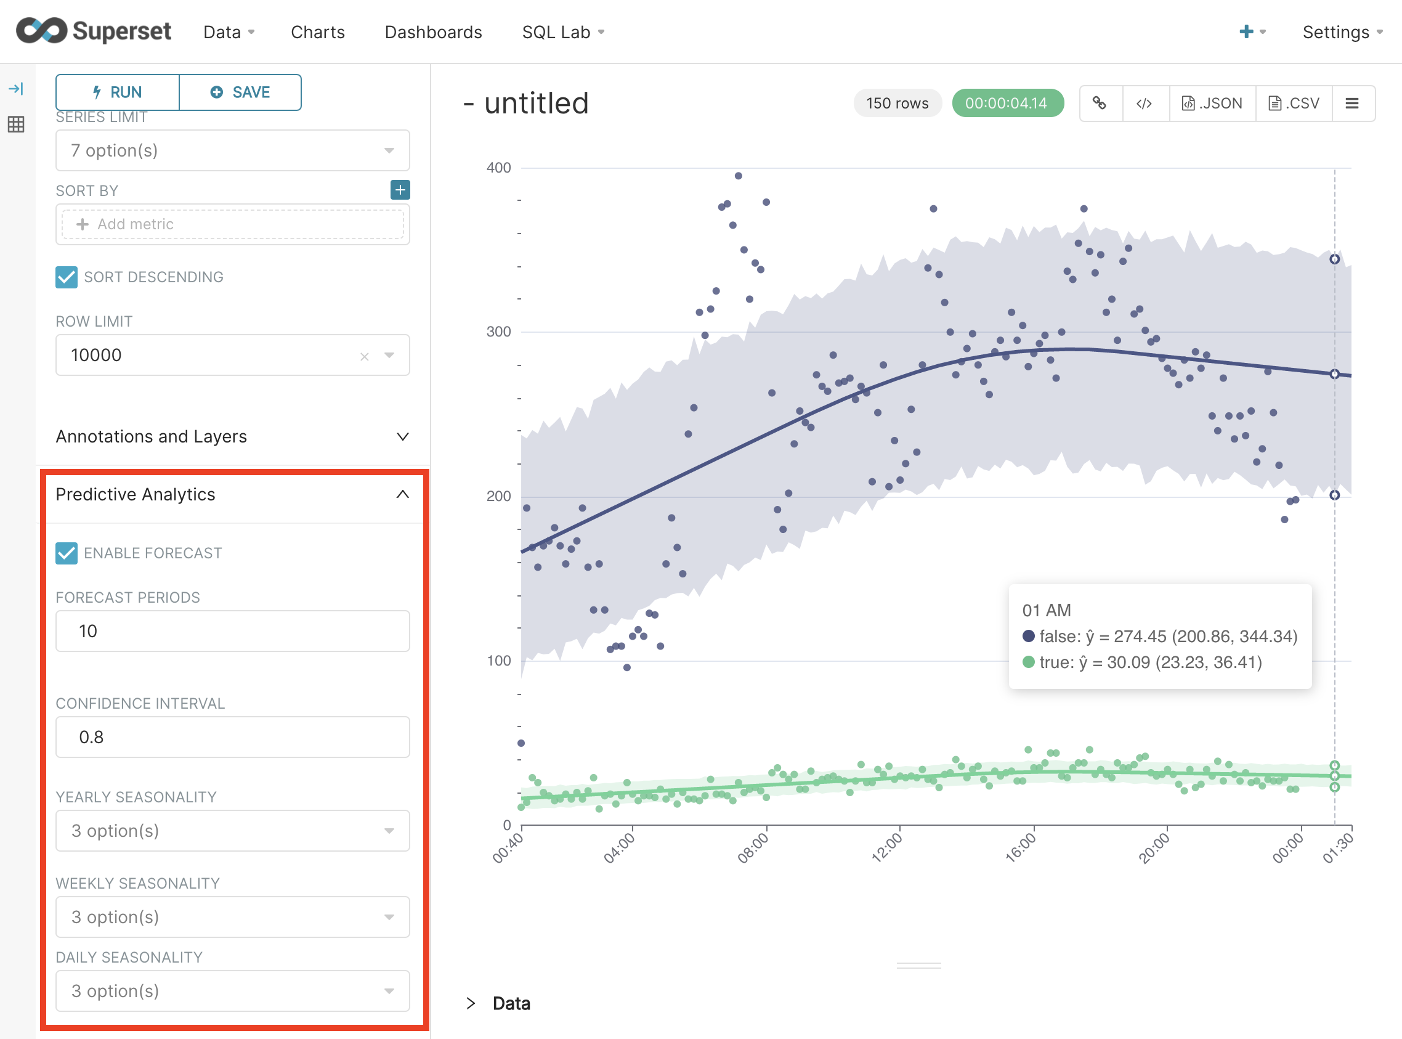Viewport: 1402px width, 1039px height.
Task: Run the chart query
Action: (x=117, y=92)
